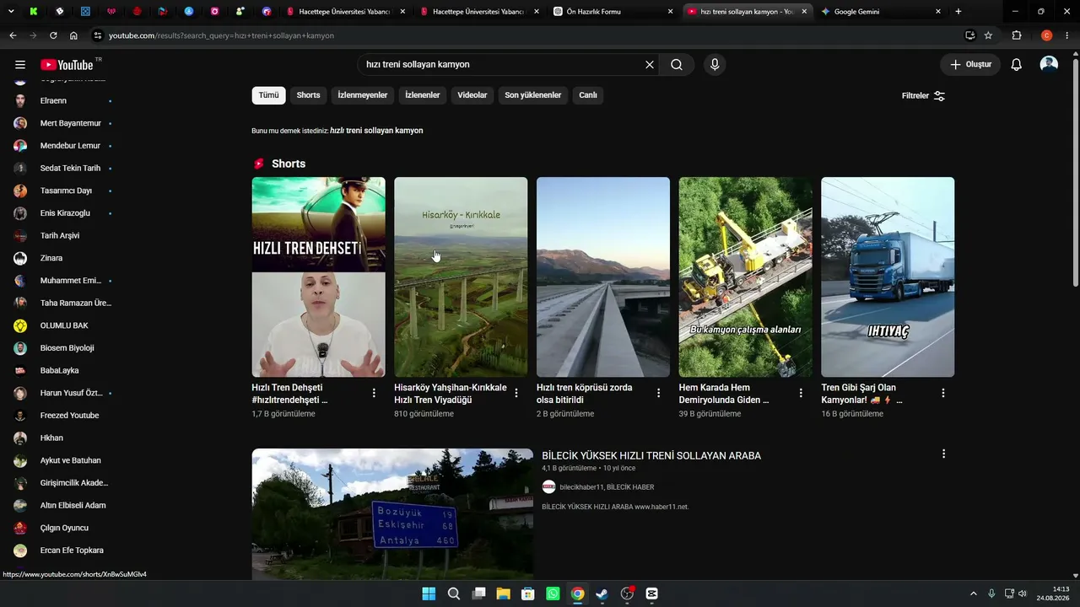Switch to the Ön Hazırlık Formu tab
Viewport: 1080px width, 607px height.
[613, 12]
